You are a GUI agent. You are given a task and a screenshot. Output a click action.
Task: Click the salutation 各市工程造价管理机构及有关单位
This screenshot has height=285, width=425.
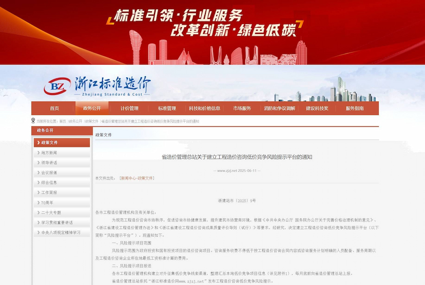point(125,212)
